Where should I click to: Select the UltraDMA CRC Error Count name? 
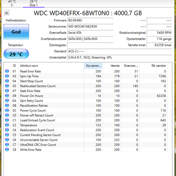(38, 145)
